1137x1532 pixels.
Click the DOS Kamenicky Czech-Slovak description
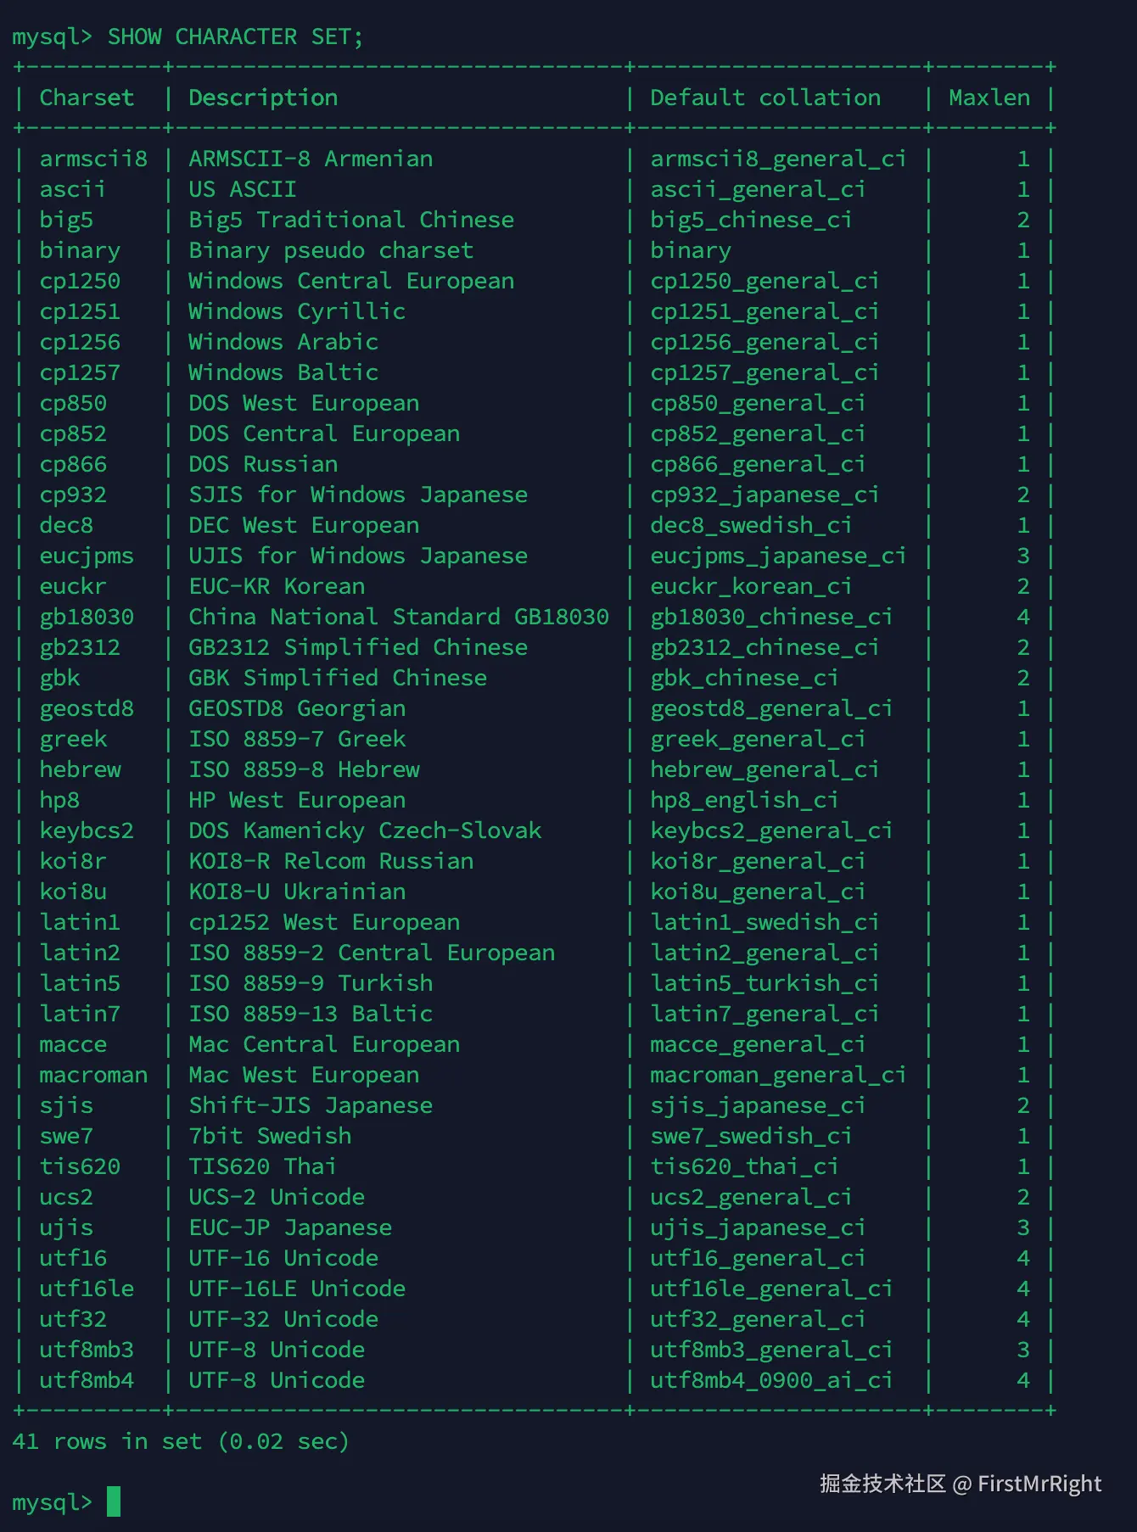click(x=365, y=831)
